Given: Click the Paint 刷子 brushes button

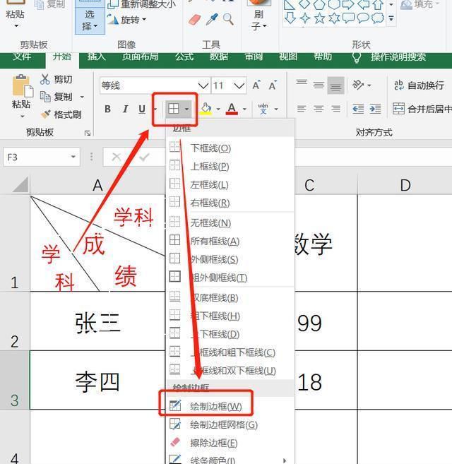Looking at the screenshot, I should coord(258,14).
